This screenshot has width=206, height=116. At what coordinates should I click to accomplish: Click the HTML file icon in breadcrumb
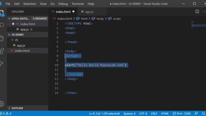click(54, 19)
